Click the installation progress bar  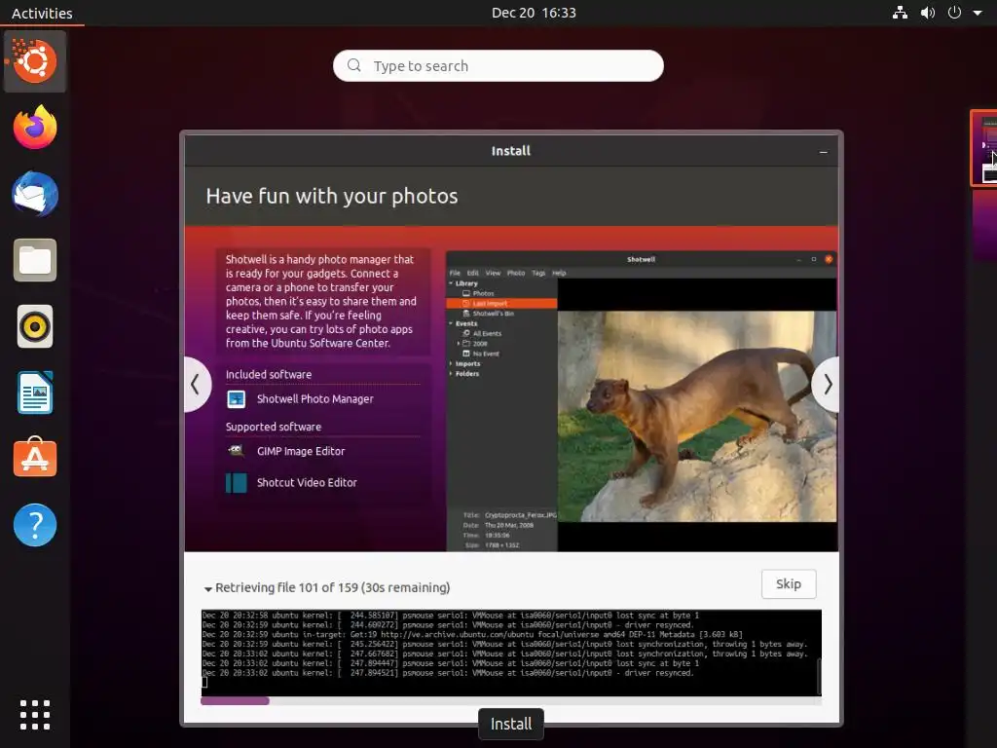click(x=511, y=701)
